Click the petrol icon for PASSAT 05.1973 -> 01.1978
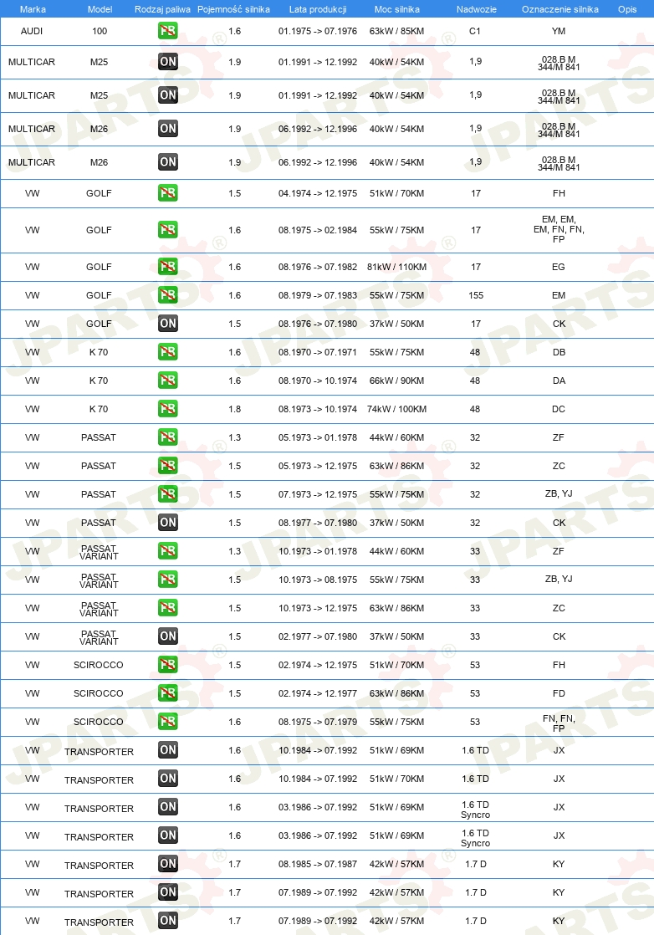This screenshot has height=935, width=654. click(168, 437)
